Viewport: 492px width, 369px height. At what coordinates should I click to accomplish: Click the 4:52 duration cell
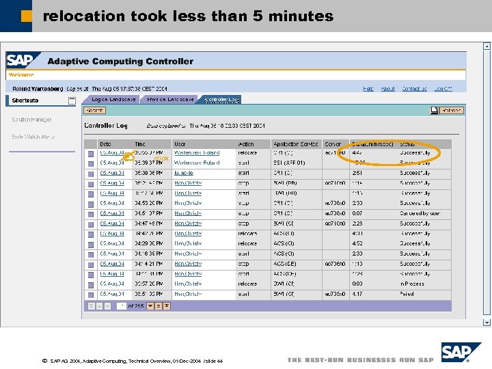(x=357, y=243)
